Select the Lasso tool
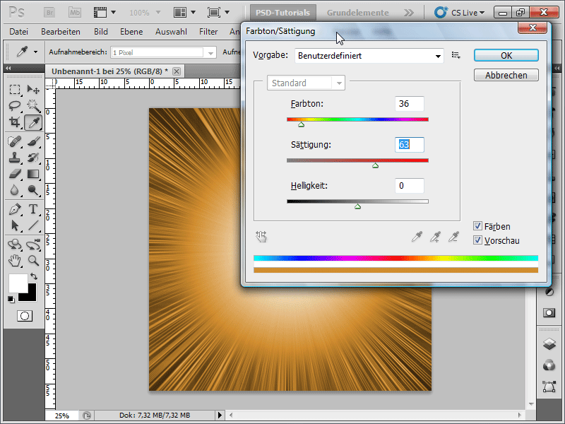 [15, 105]
